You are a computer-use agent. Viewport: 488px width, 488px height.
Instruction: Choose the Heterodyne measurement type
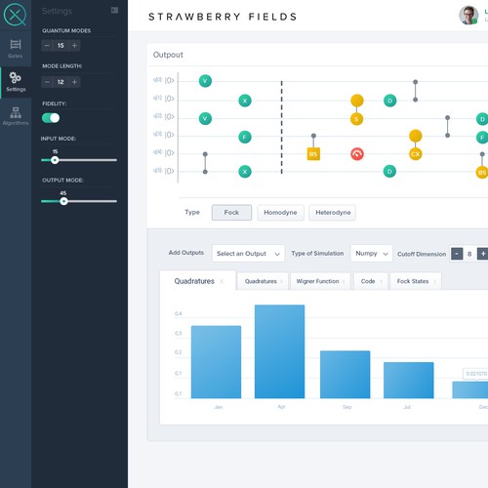pos(333,213)
